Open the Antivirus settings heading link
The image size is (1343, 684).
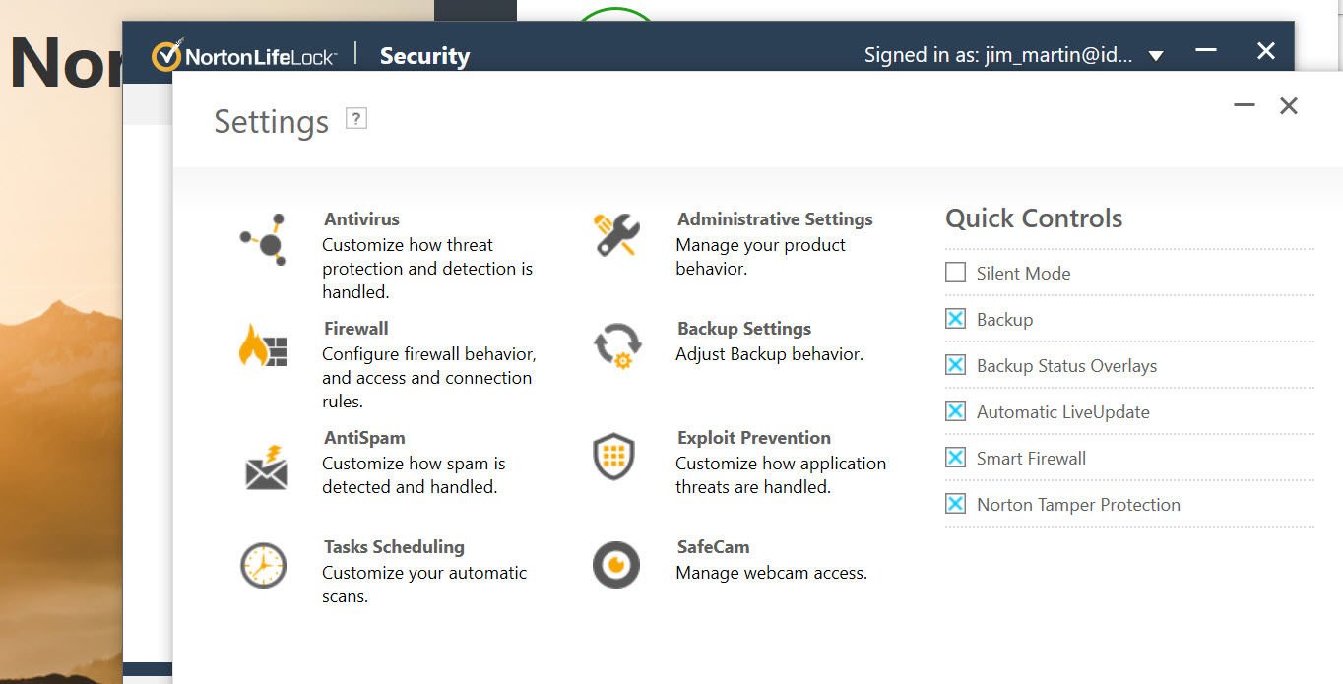tap(361, 218)
